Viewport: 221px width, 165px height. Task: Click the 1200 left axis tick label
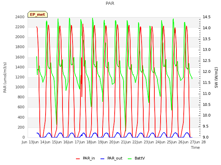(x=20, y=77)
